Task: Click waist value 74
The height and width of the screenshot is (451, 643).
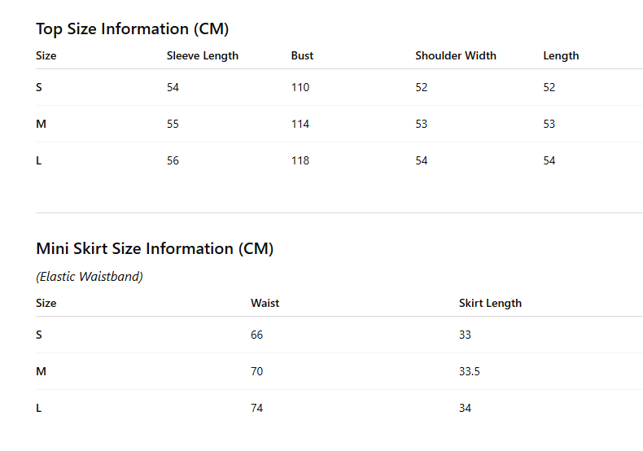Action: 256,409
